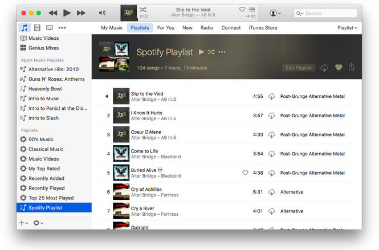Switch to the Movies library icon
The image size is (379, 250).
point(37,28)
